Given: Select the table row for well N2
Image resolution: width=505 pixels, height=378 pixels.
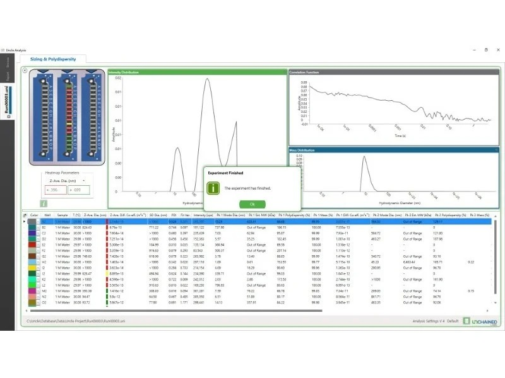Looking at the screenshot, I should (x=259, y=297).
